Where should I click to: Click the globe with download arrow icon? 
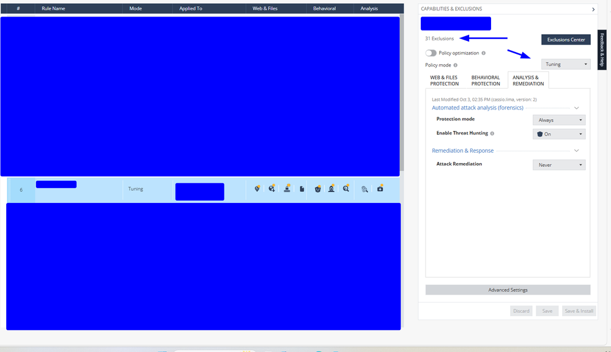point(272,189)
